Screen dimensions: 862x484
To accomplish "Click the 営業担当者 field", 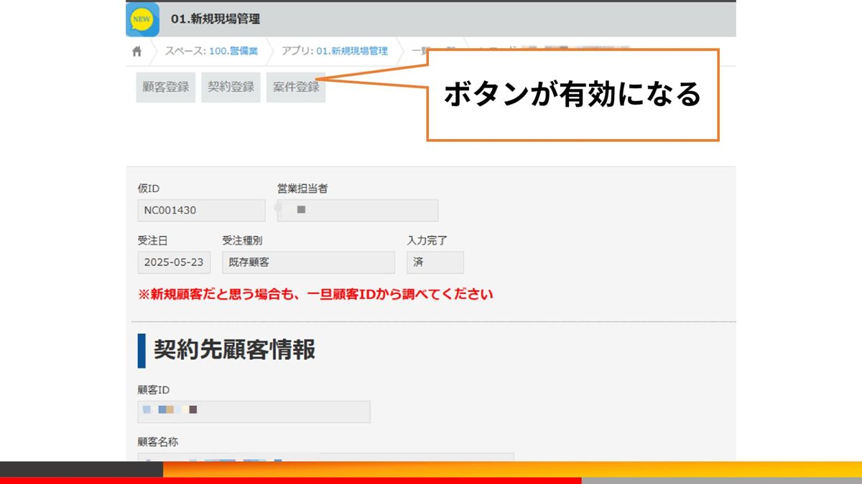I will click(358, 211).
